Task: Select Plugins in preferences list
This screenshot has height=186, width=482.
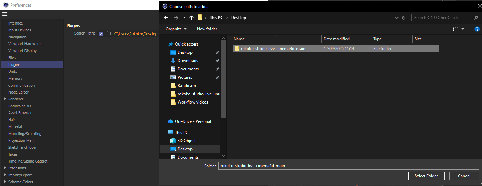Action: pos(32,65)
